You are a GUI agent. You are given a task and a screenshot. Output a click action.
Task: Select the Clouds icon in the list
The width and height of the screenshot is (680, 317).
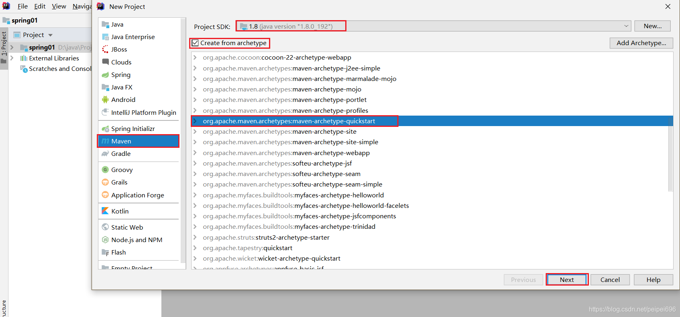(105, 62)
